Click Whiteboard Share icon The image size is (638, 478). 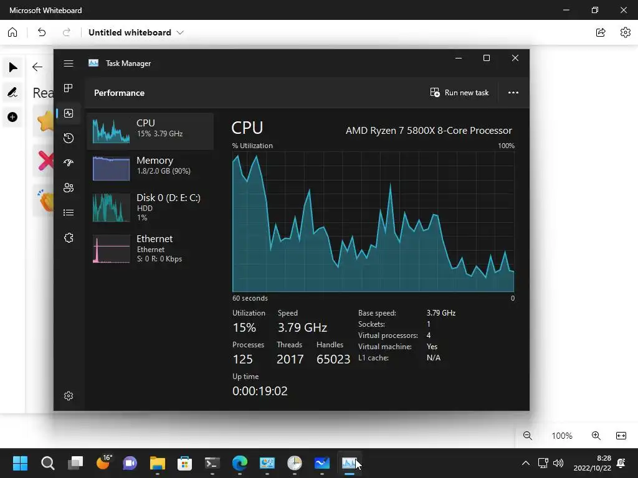pos(601,32)
